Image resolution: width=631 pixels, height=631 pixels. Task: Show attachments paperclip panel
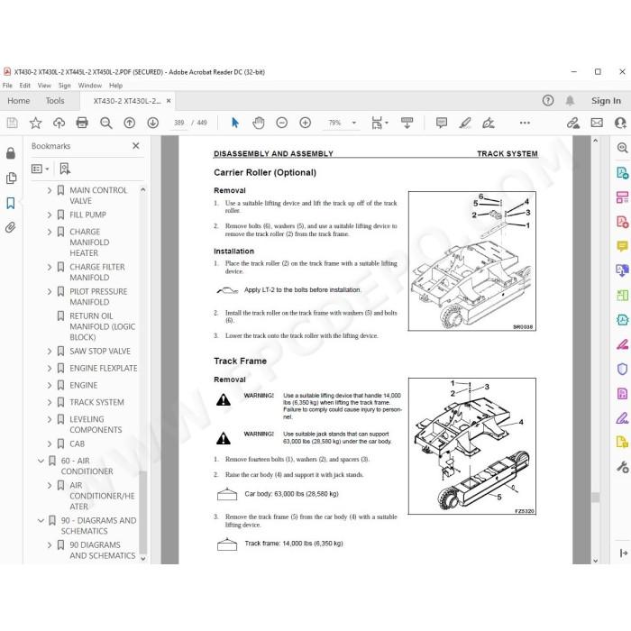point(11,227)
